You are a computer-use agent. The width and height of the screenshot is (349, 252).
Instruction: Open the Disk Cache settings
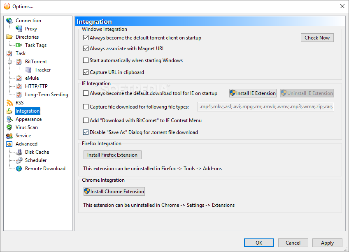point(37,152)
